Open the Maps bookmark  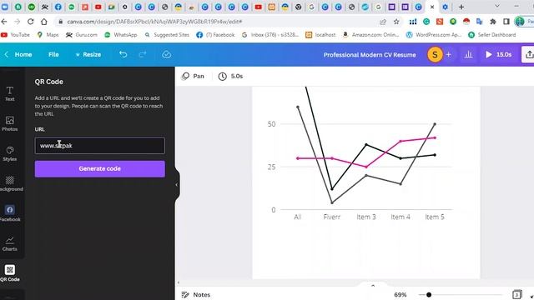[x=48, y=35]
